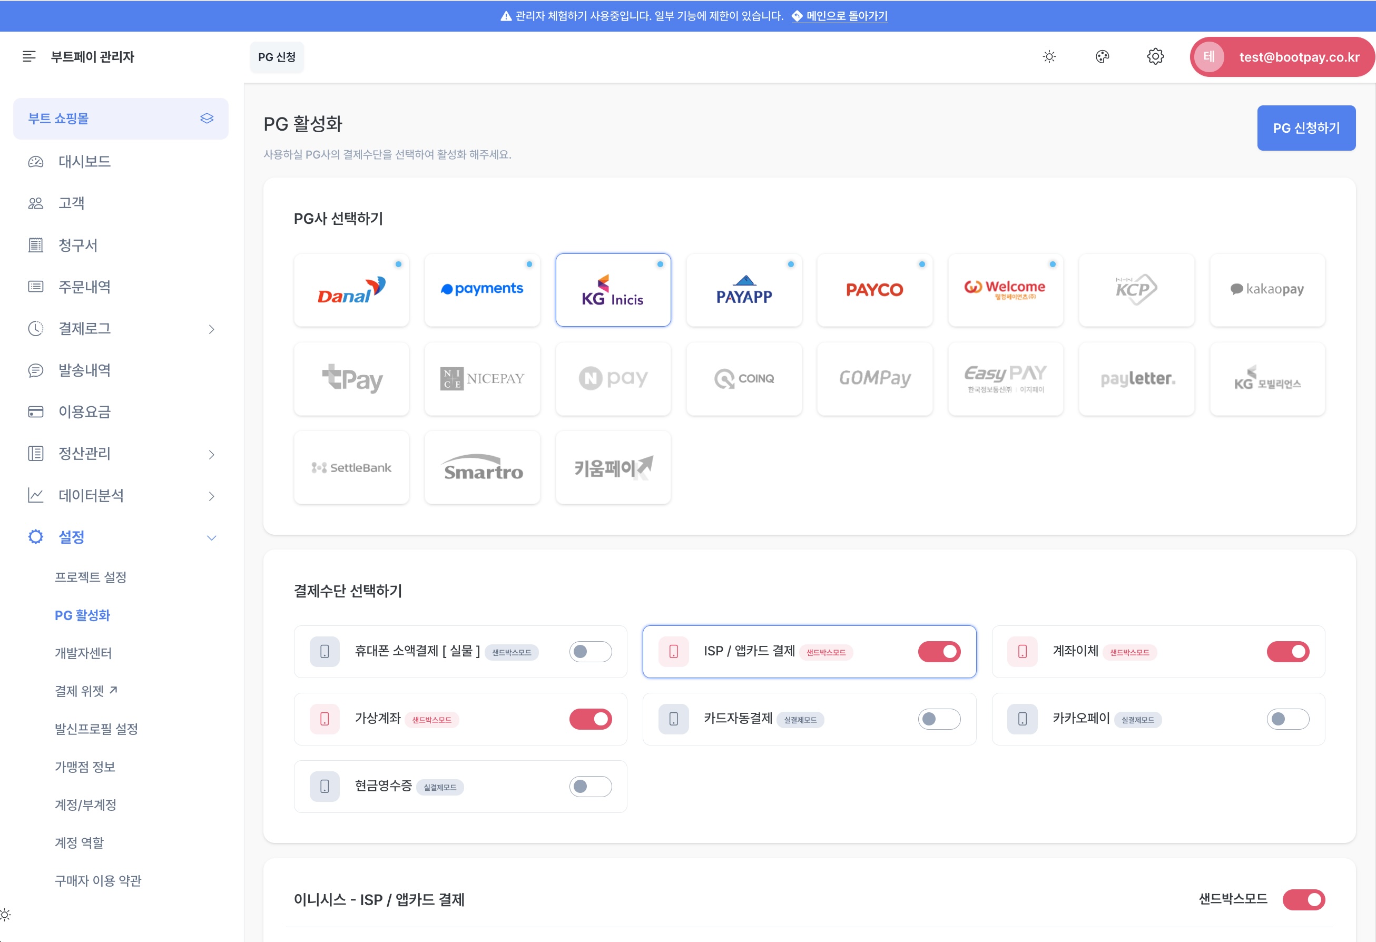Switch display mode with the sun icon

1048,56
